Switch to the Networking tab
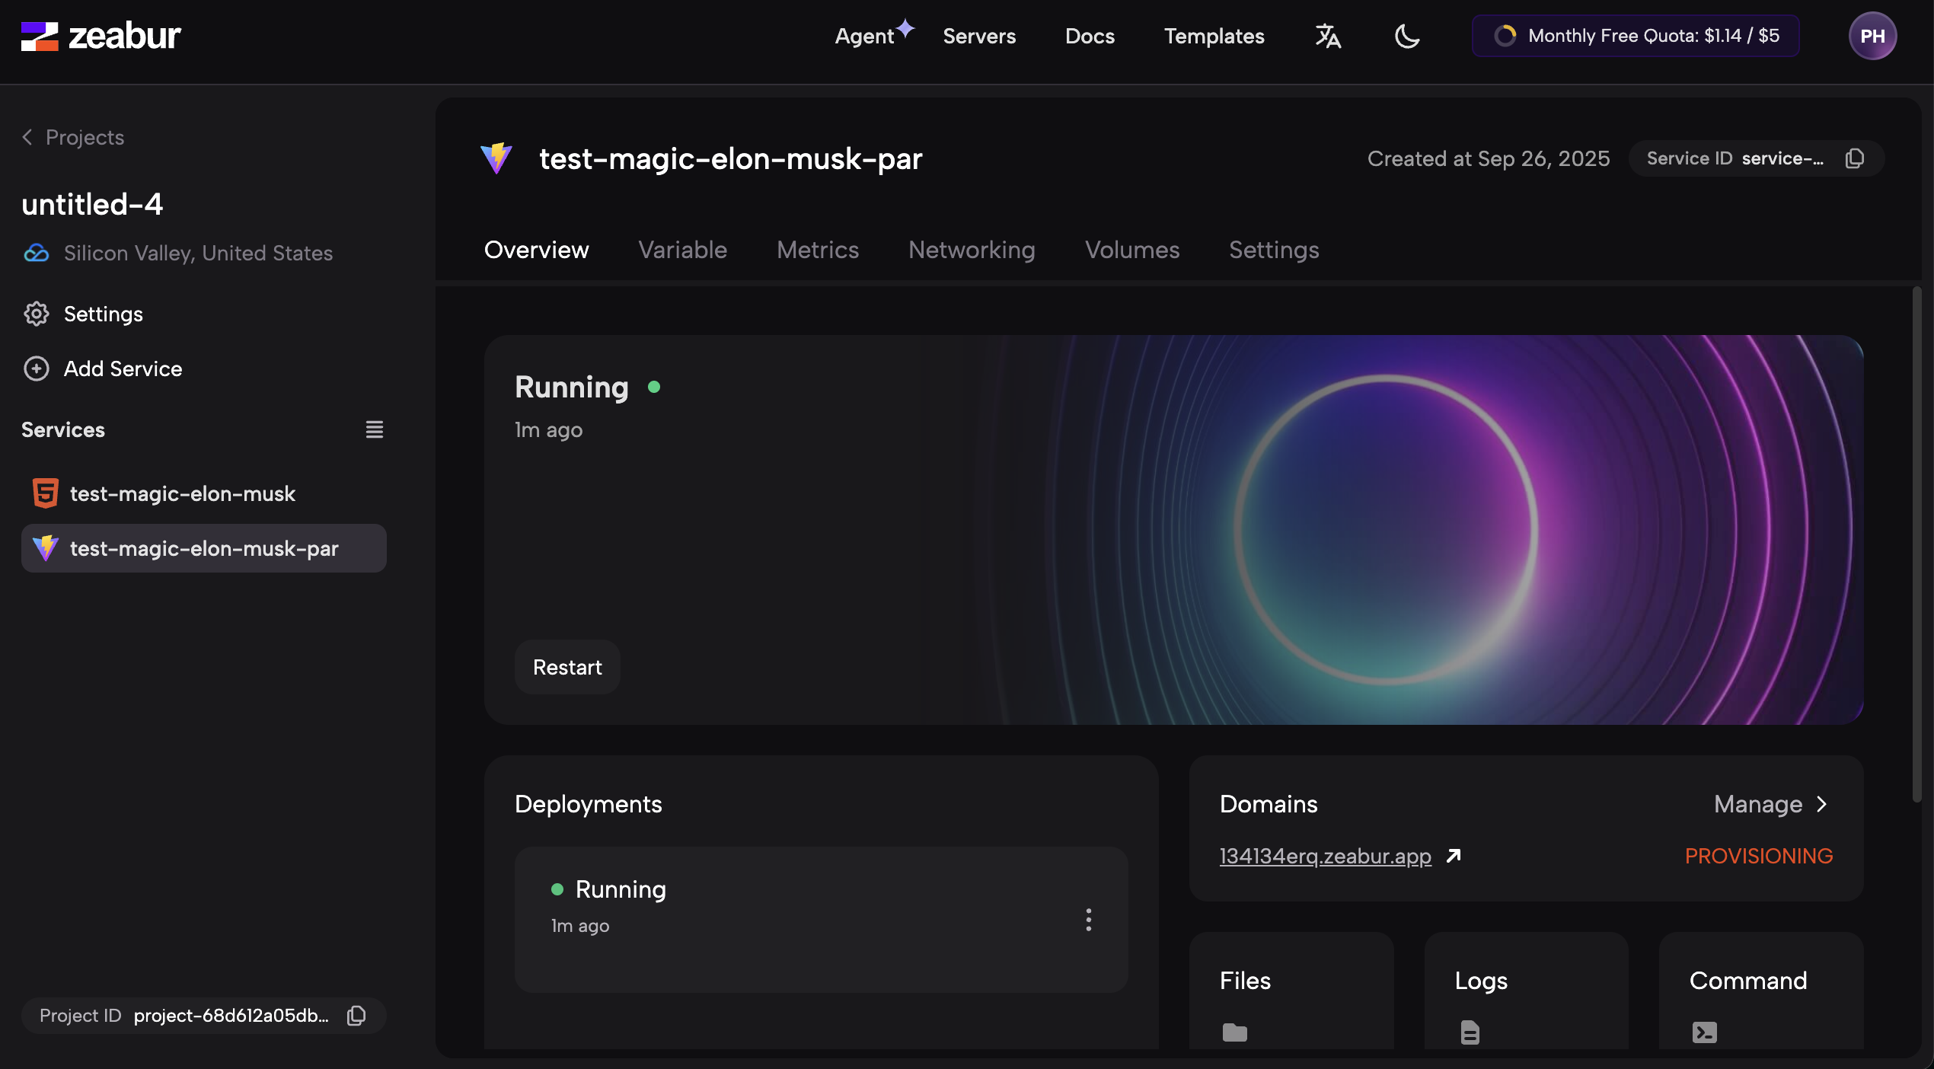 point(971,250)
